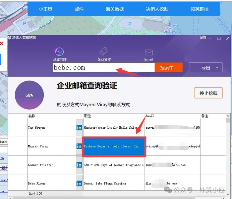Open Bebe Flynn's LinkedIn icon
Image resolution: width=232 pixels, height=199 pixels.
click(x=79, y=183)
